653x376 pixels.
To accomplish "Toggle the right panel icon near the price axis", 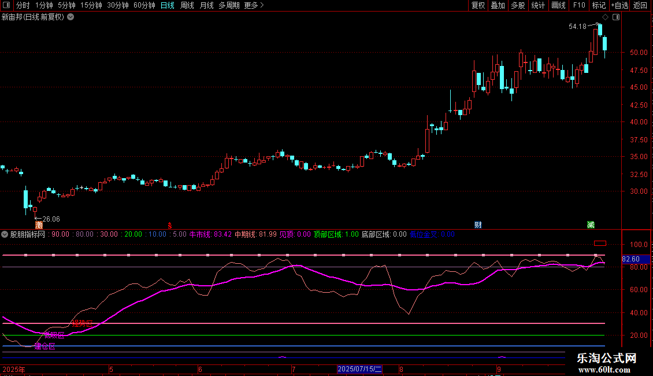I will pyautogui.click(x=615, y=17).
